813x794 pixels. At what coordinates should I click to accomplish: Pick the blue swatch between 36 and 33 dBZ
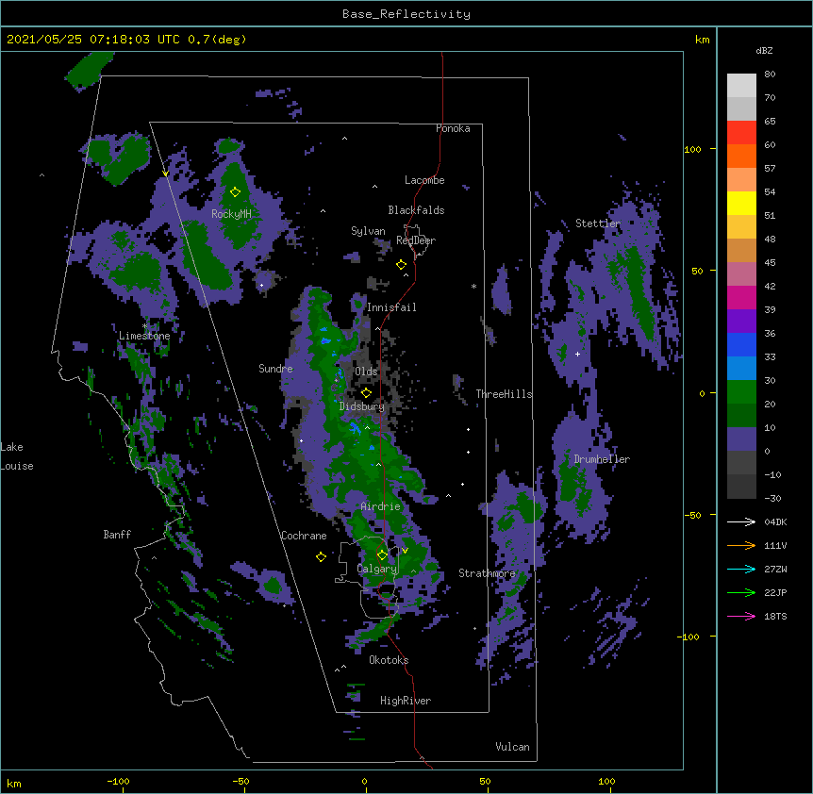pos(741,344)
